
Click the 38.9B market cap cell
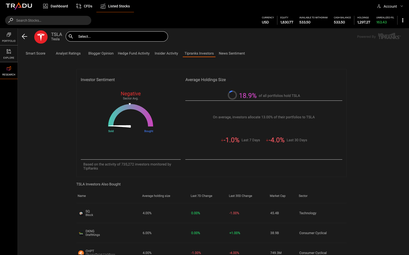275,233
